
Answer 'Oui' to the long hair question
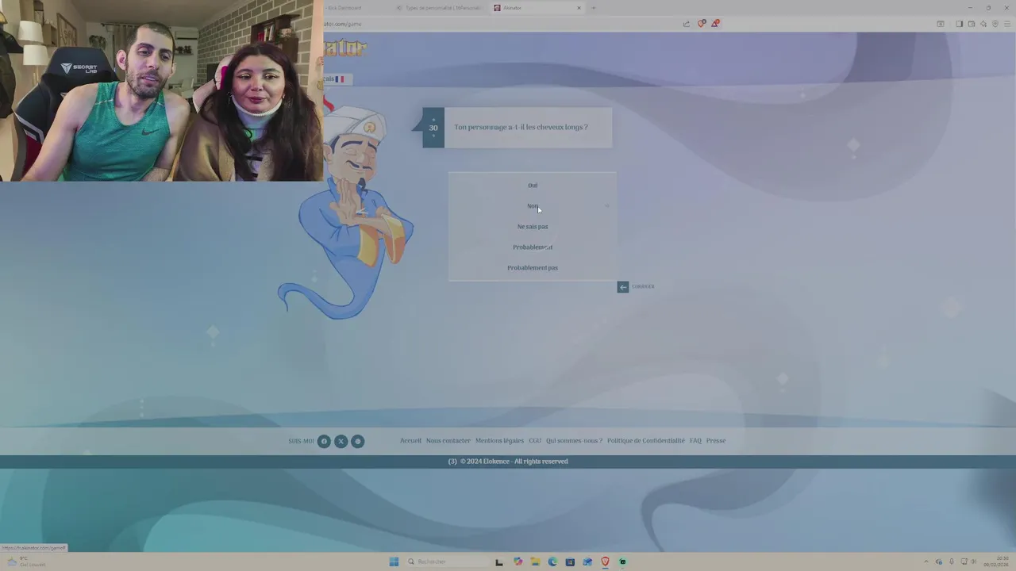pyautogui.click(x=533, y=186)
